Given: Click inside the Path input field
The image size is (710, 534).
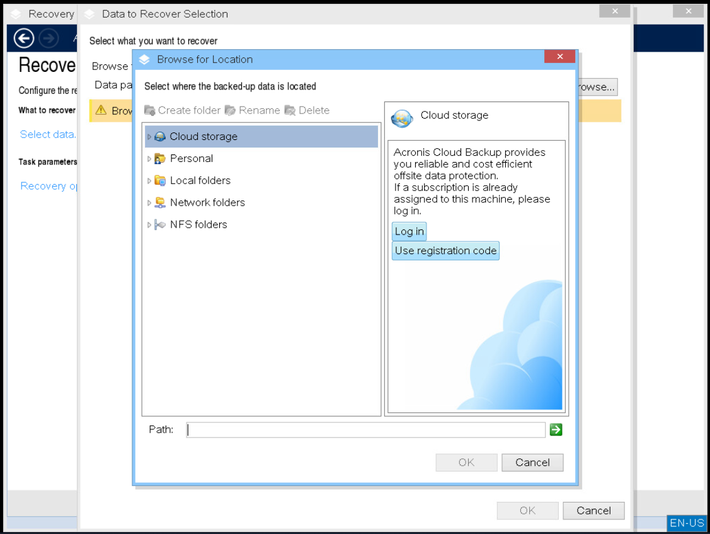Looking at the screenshot, I should click(x=365, y=429).
